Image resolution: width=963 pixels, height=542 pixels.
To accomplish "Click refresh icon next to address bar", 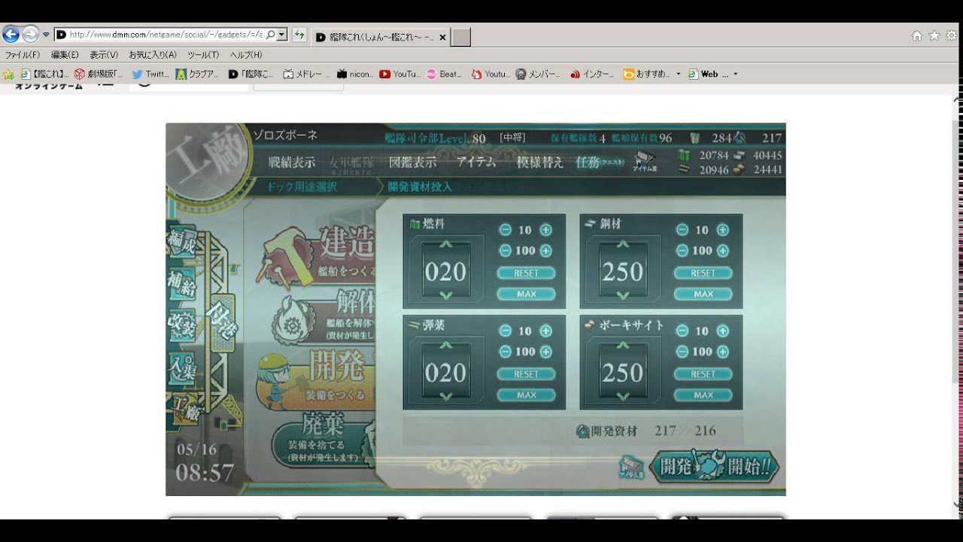I will (299, 35).
